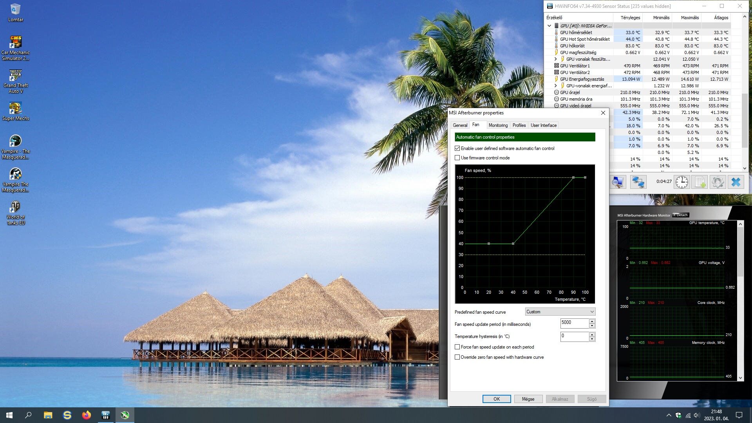Click the GPU Ventilátor2 fan icon
Image resolution: width=752 pixels, height=423 pixels.
pyautogui.click(x=556, y=72)
